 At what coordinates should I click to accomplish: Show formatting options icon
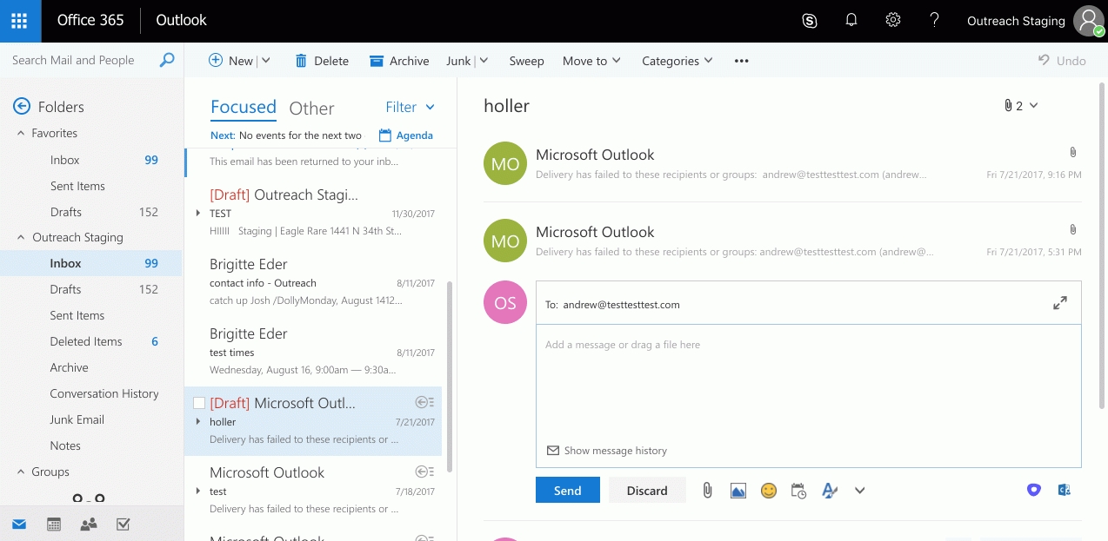830,491
